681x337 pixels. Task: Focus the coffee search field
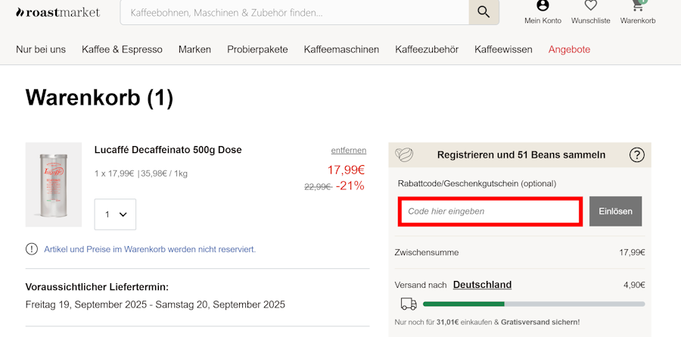[x=294, y=13]
